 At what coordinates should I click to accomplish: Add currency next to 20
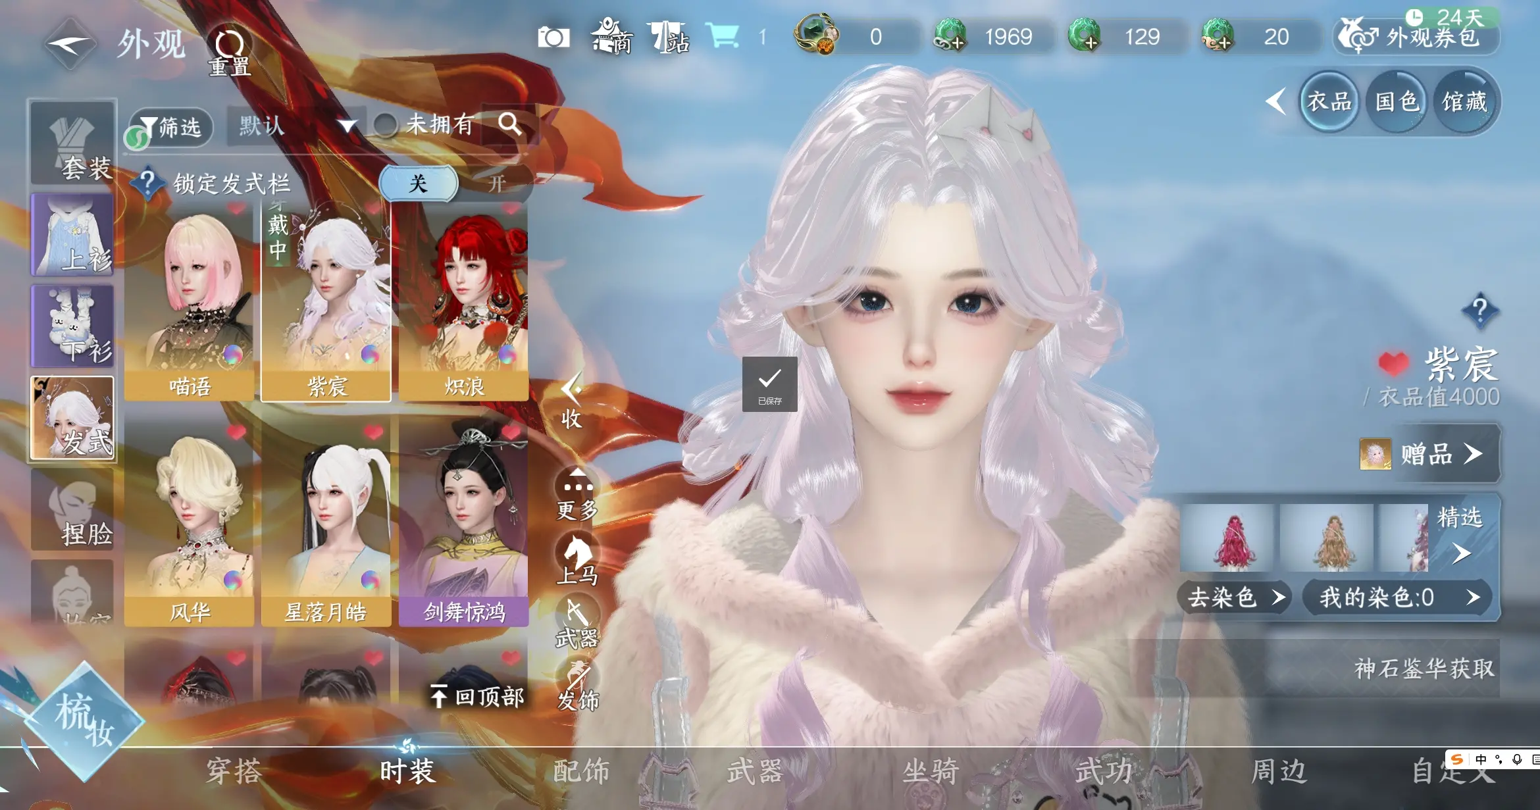[x=1218, y=36]
